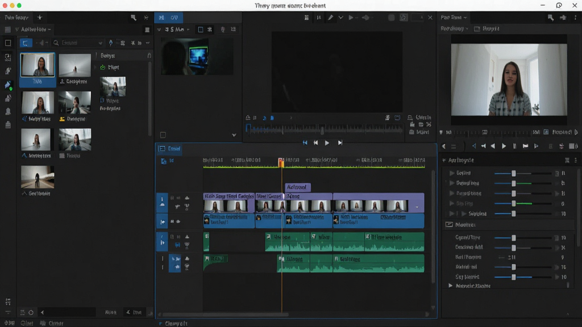
Task: Open the three-dot options beside the properties section title
Action: pos(576,160)
